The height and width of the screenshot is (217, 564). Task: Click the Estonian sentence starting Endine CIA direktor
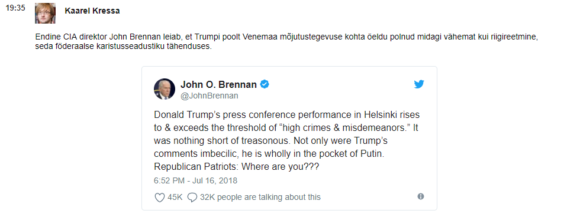[x=286, y=37]
